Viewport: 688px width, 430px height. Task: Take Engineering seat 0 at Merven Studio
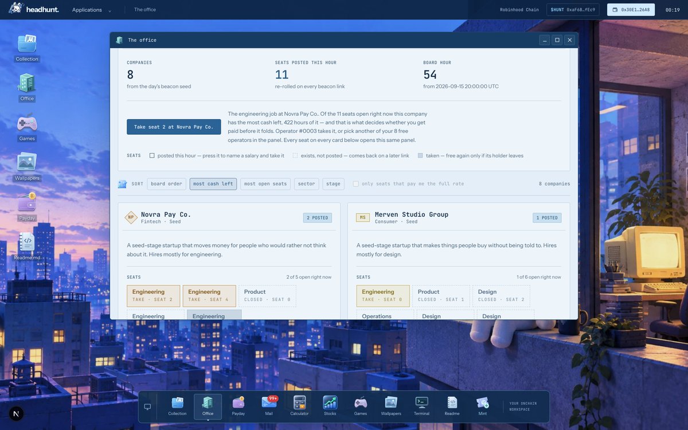click(383, 296)
